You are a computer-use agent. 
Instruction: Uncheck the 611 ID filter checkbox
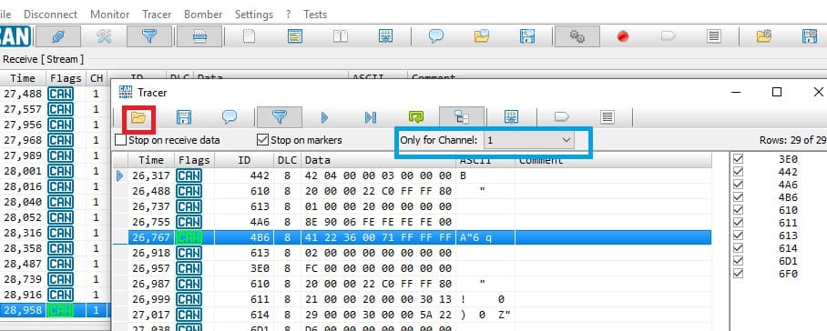(739, 223)
